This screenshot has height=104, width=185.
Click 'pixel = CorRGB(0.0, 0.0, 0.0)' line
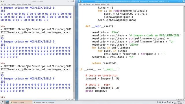click(126, 14)
